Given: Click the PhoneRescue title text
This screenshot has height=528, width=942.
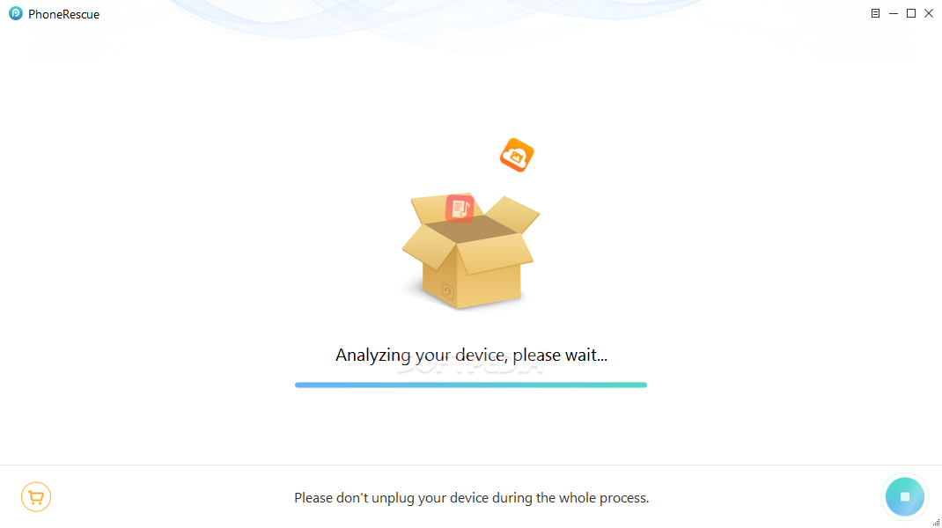Looking at the screenshot, I should (63, 14).
